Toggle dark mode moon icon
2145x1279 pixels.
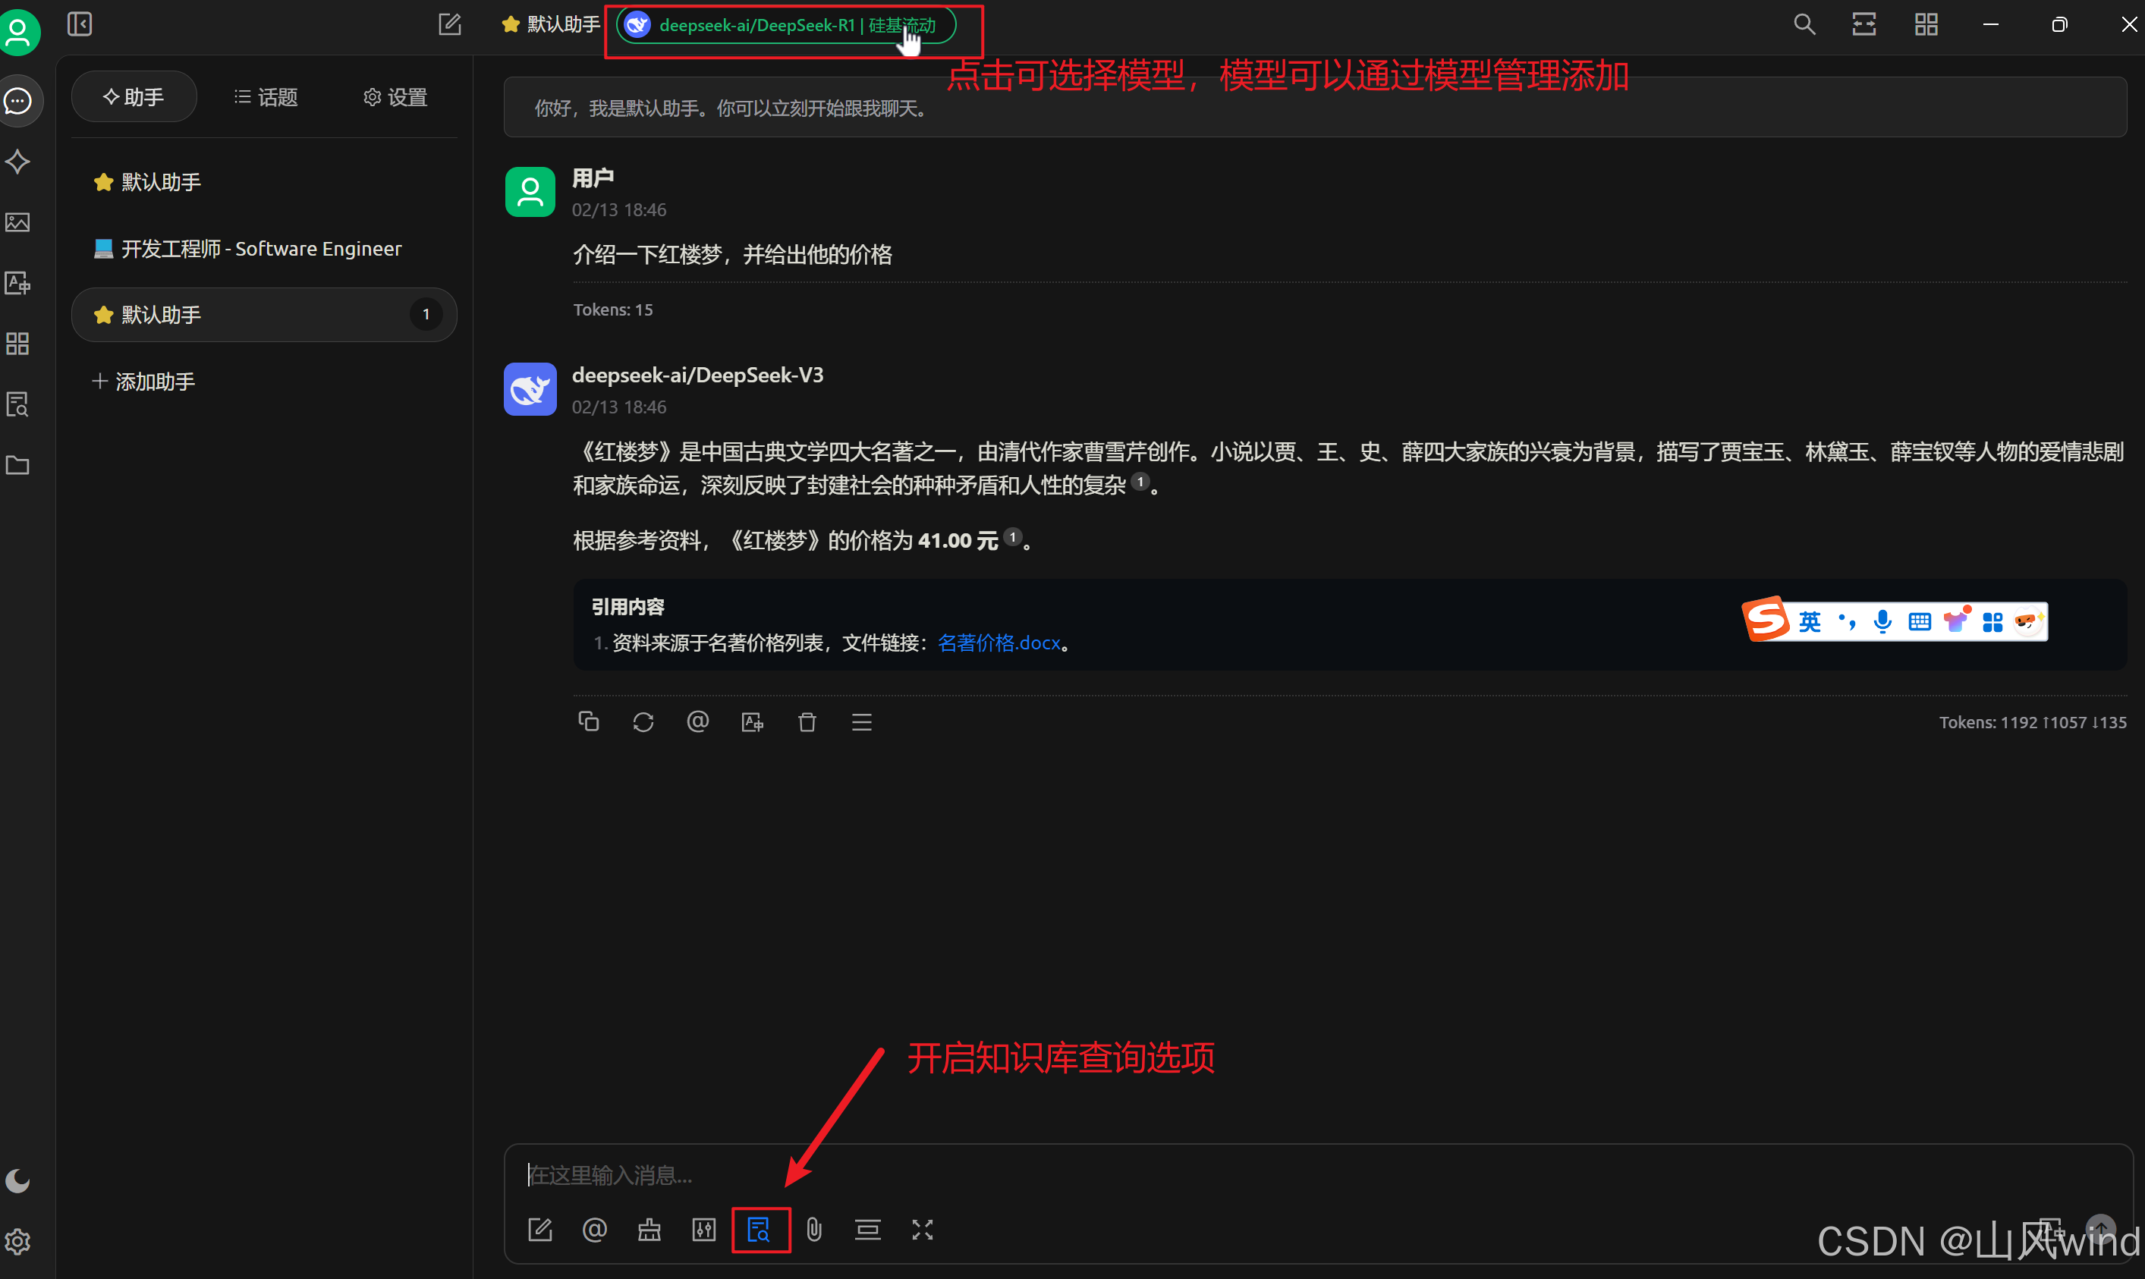coord(17,1180)
